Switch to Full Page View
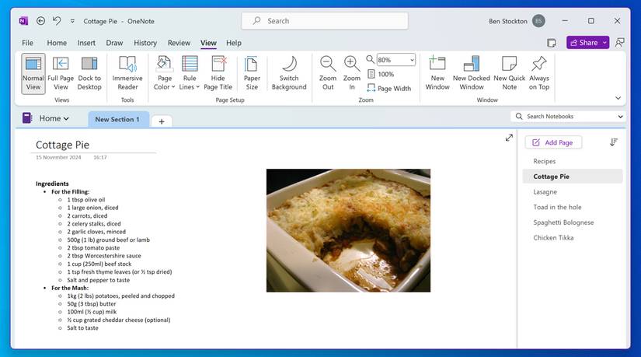This screenshot has width=641, height=357. click(61, 74)
